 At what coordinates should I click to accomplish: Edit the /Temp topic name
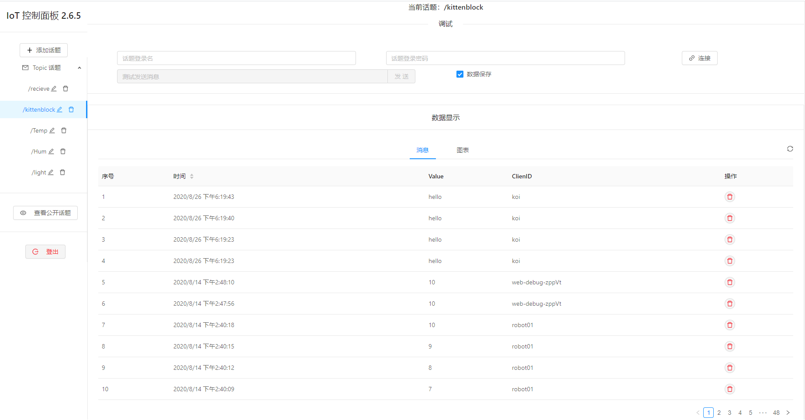click(52, 130)
